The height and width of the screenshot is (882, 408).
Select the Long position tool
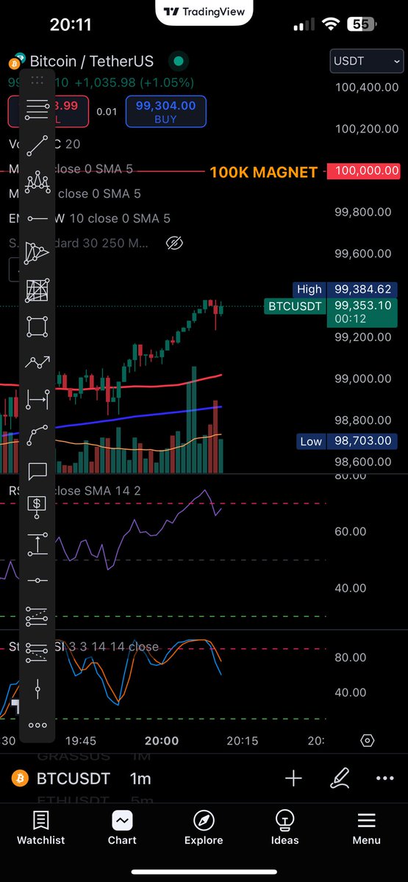pos(37,616)
